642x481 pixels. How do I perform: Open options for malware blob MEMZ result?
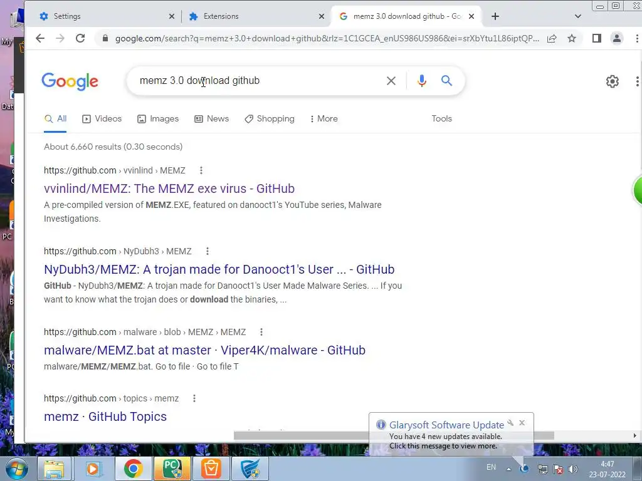(261, 332)
